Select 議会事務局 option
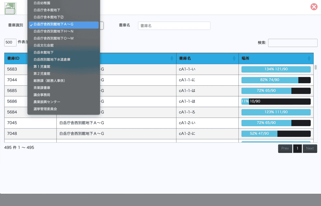 click(42, 95)
